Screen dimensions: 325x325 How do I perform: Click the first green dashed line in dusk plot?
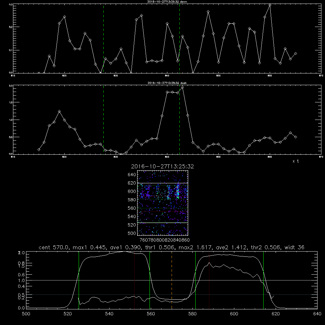tap(103, 120)
